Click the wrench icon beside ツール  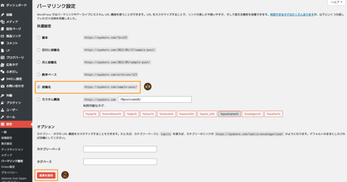pos(2,117)
